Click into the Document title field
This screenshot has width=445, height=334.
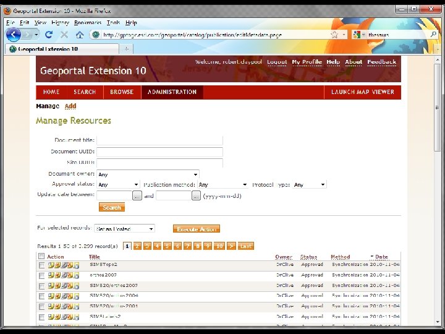160,140
